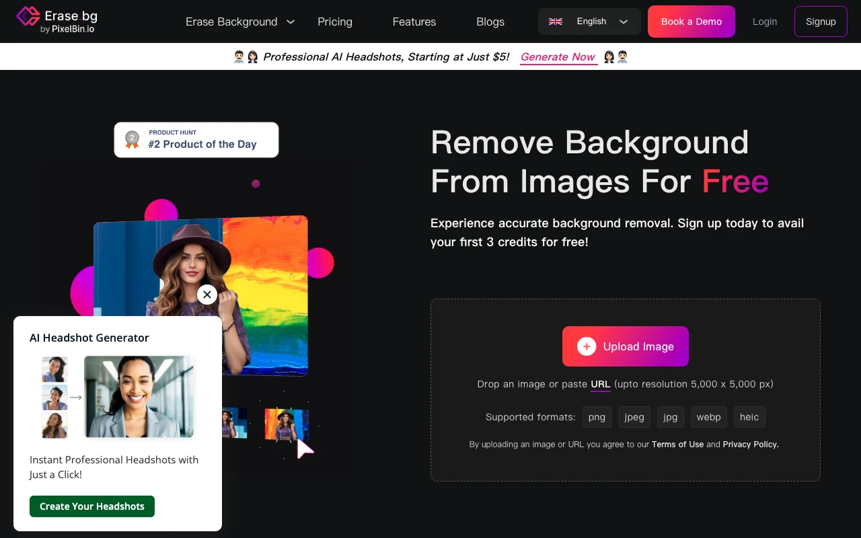Click the Erase bg logo icon
This screenshot has height=538, width=861.
pyautogui.click(x=28, y=17)
